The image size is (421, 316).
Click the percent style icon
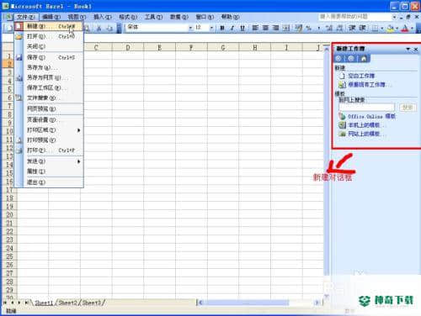(309, 28)
